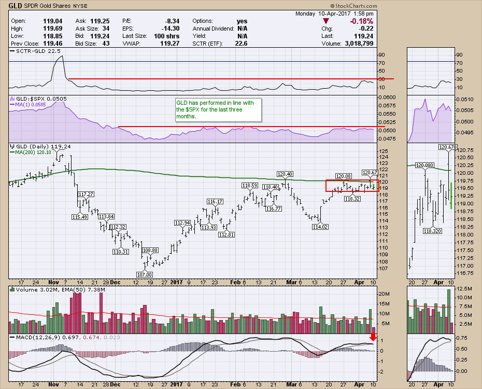Click the Nov label on price chart axis
Screen dimensions: 482x389
pos(53,282)
